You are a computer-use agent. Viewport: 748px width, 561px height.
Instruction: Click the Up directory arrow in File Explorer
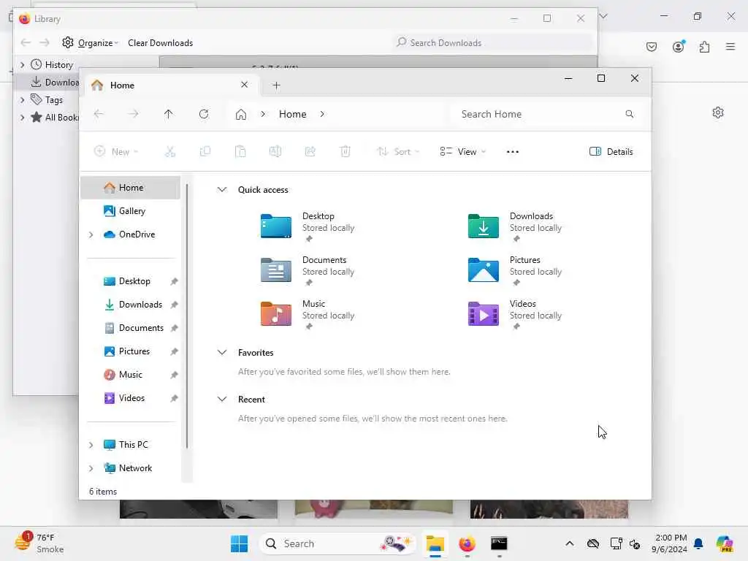pos(169,114)
